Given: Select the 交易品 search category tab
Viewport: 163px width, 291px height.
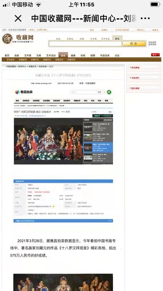Looking at the screenshot, I should tap(70, 39).
